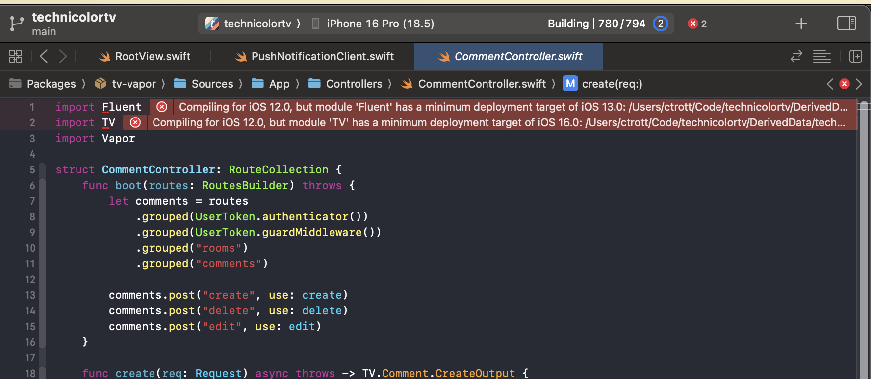
Task: Click import Vapor on line 3
Action: [x=95, y=138]
